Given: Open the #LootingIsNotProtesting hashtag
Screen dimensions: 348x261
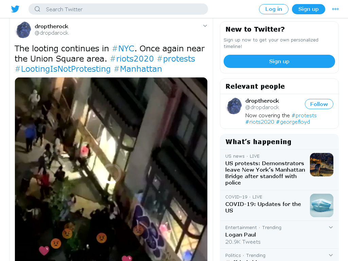Looking at the screenshot, I should pyautogui.click(x=63, y=69).
